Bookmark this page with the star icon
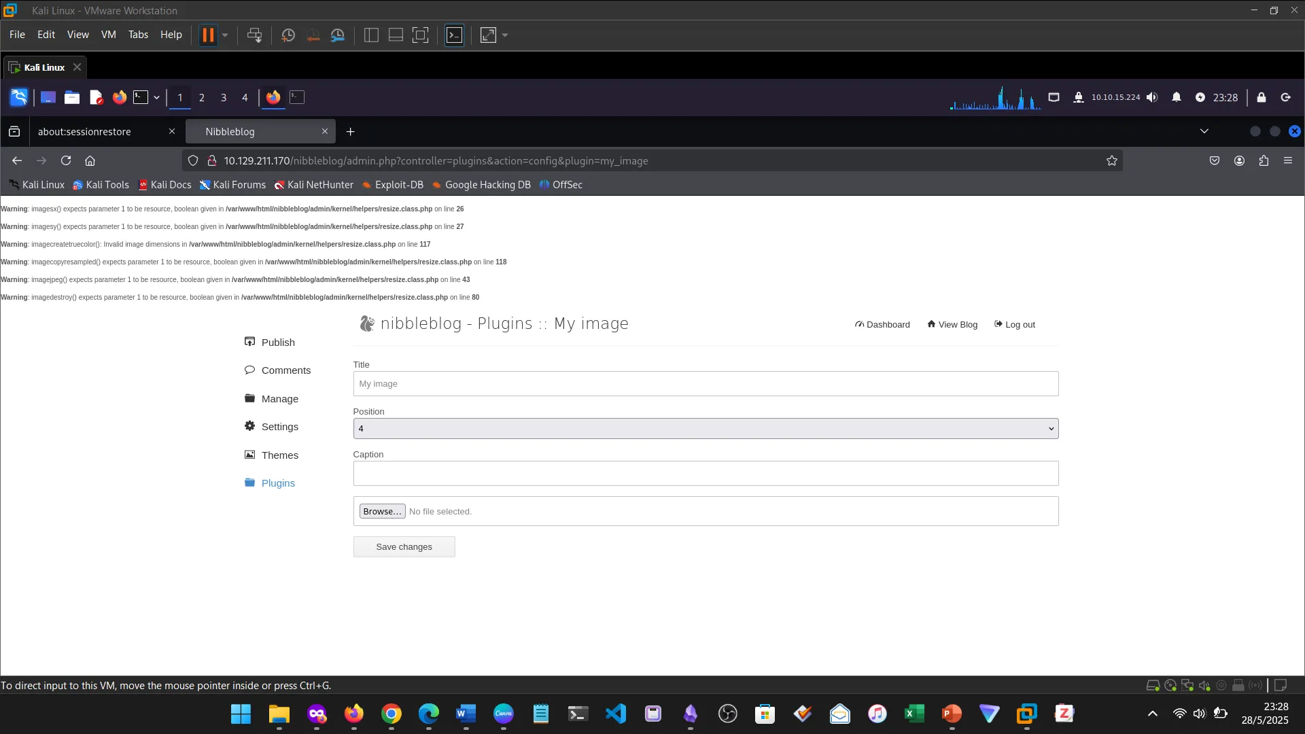The width and height of the screenshot is (1305, 734). [x=1113, y=160]
